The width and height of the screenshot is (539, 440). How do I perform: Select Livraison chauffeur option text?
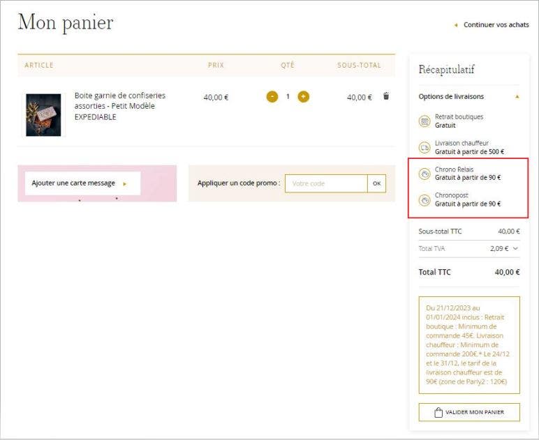point(462,143)
